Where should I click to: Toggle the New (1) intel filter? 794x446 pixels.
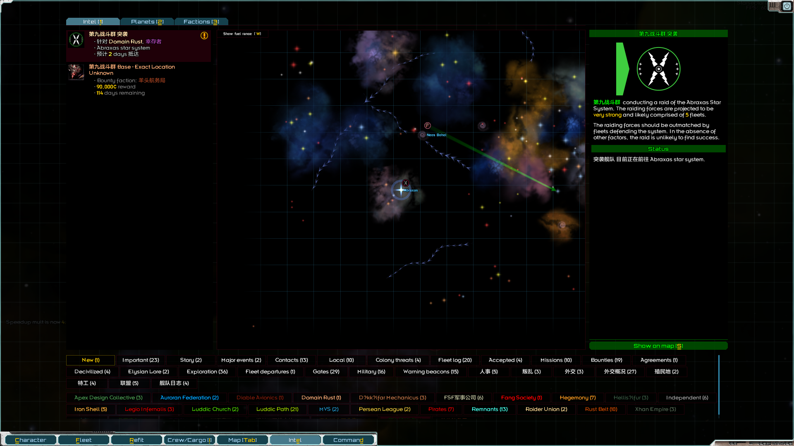click(91, 360)
